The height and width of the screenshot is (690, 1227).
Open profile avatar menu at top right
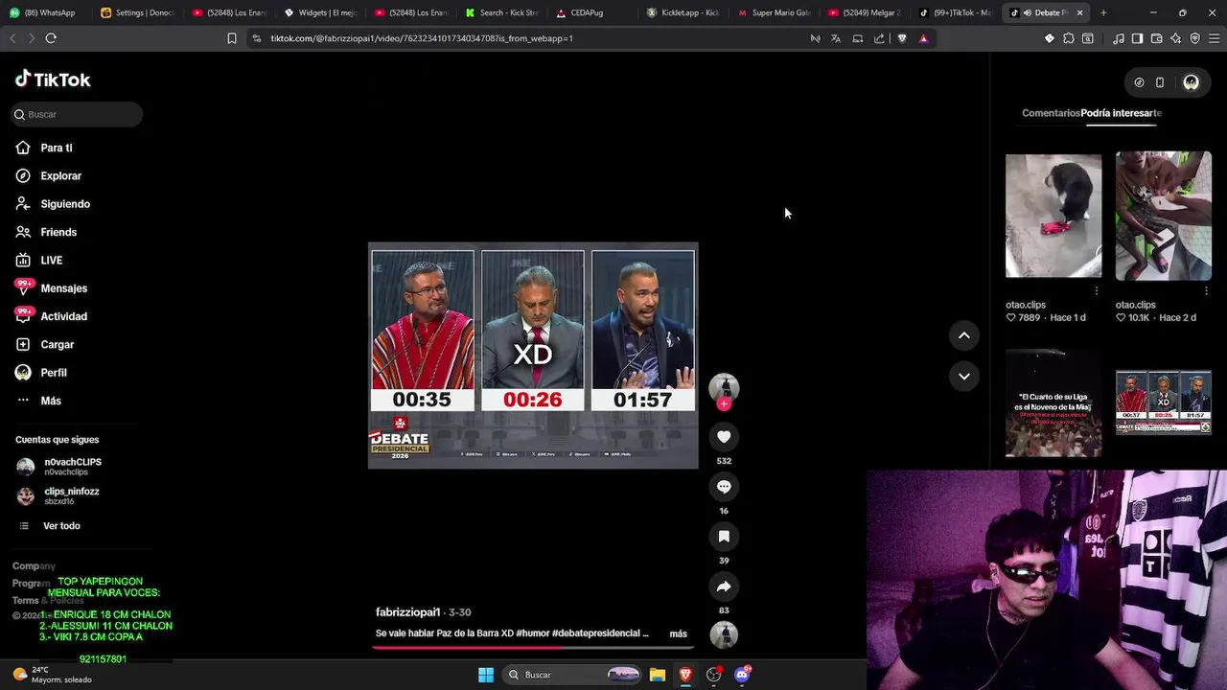[1191, 82]
